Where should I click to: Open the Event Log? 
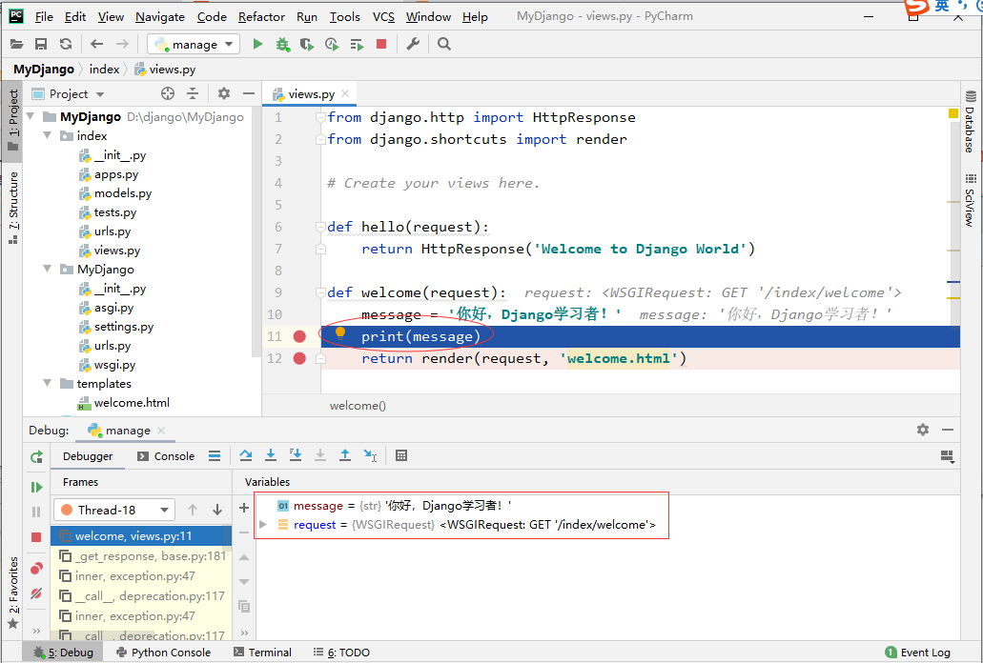[x=918, y=653]
